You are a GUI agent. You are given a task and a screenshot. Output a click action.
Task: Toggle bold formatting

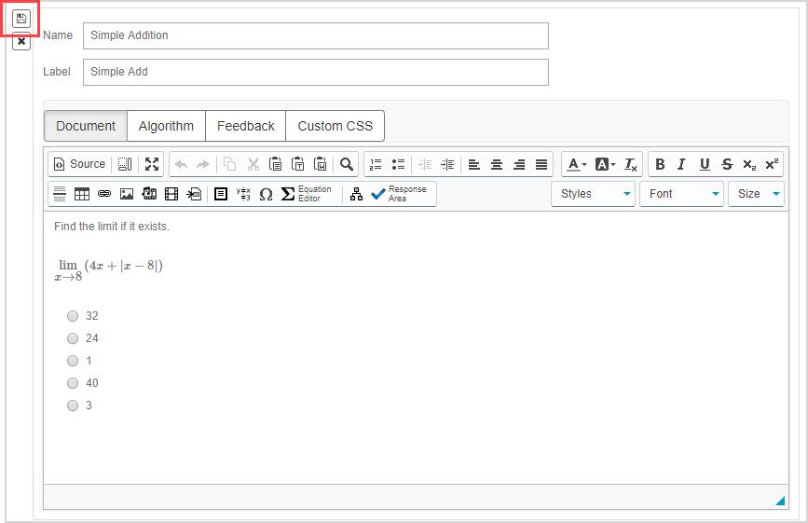[x=660, y=164]
